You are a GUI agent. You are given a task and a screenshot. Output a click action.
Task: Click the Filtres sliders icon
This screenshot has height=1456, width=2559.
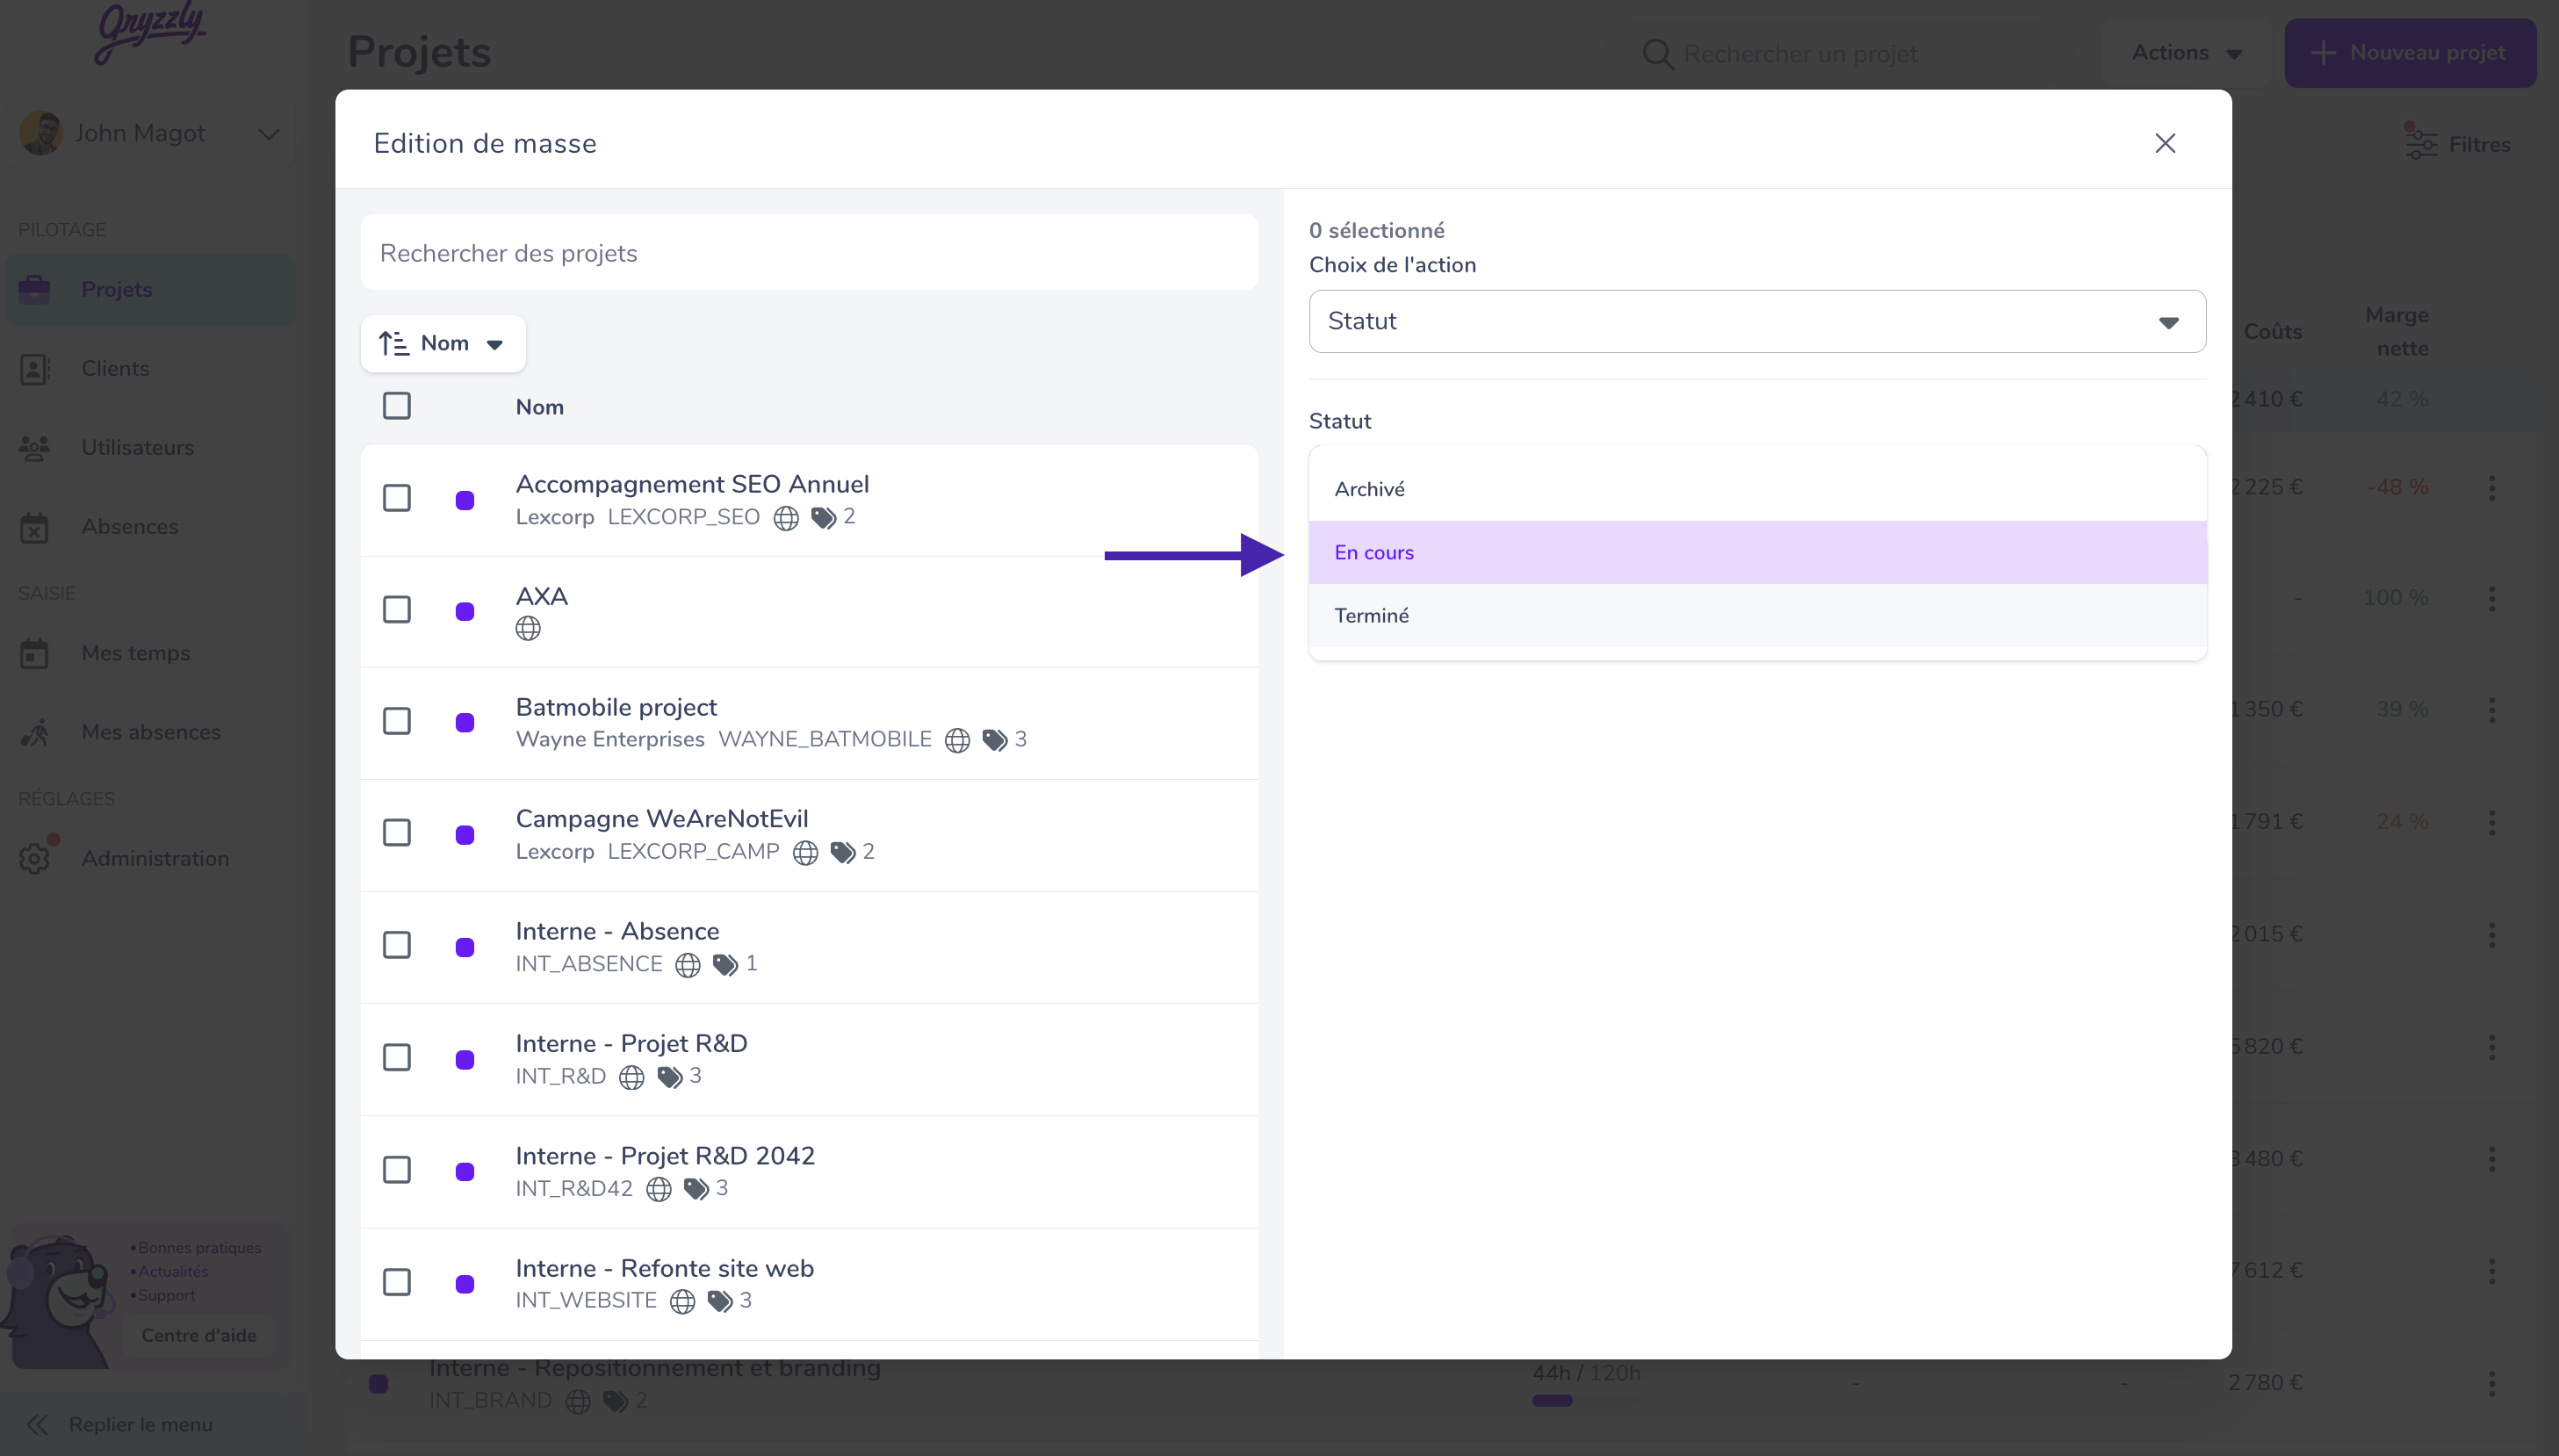2421,144
